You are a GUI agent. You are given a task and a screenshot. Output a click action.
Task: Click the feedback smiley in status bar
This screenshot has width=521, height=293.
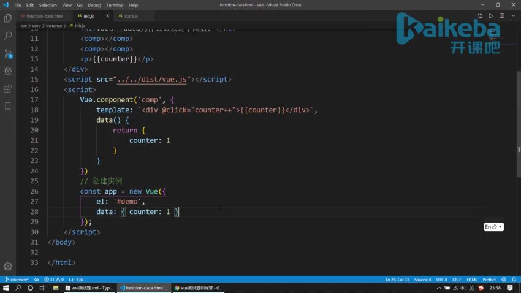tap(504, 280)
